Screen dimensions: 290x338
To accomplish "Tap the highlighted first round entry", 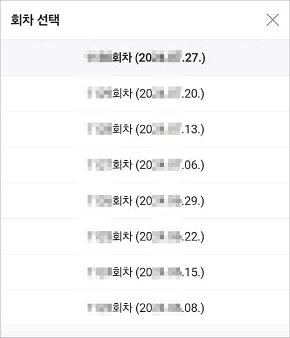I will pos(145,57).
